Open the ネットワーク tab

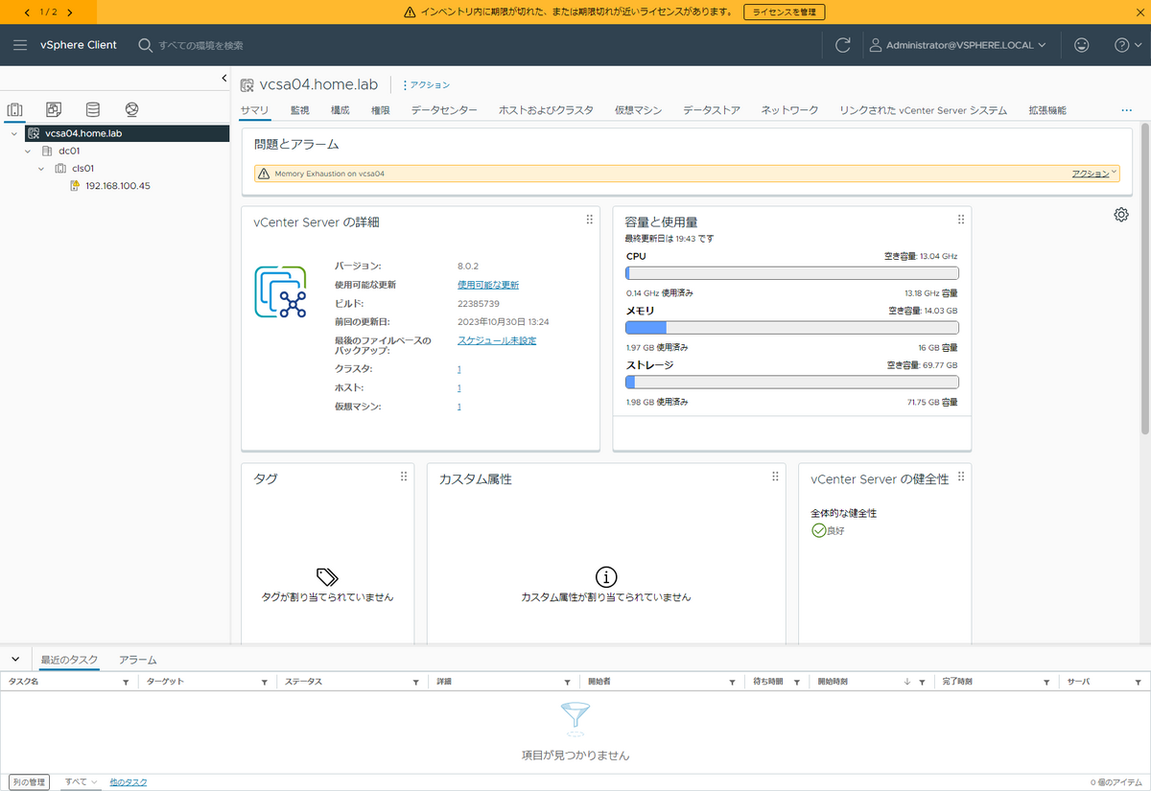click(790, 110)
